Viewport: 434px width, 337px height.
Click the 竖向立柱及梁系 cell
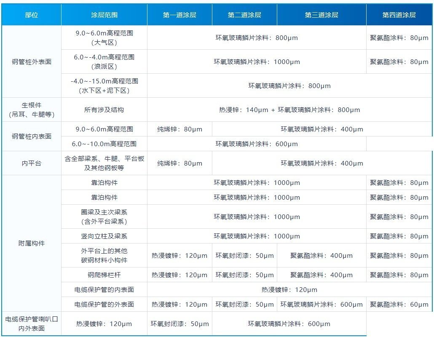click(x=104, y=236)
